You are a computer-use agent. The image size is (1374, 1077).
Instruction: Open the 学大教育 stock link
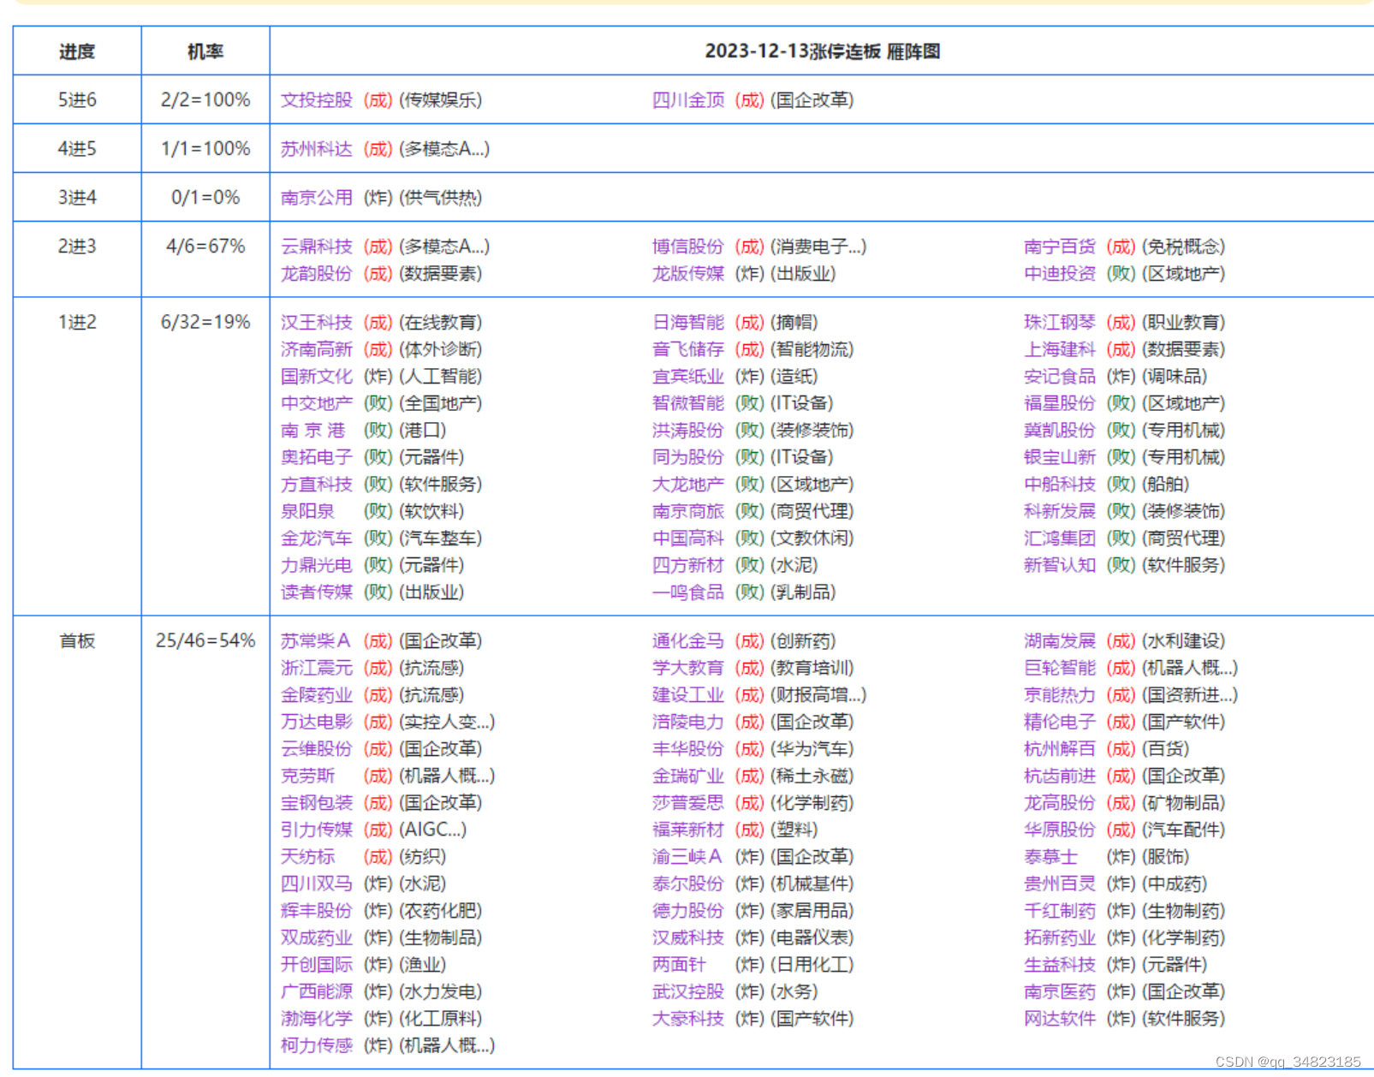(688, 668)
